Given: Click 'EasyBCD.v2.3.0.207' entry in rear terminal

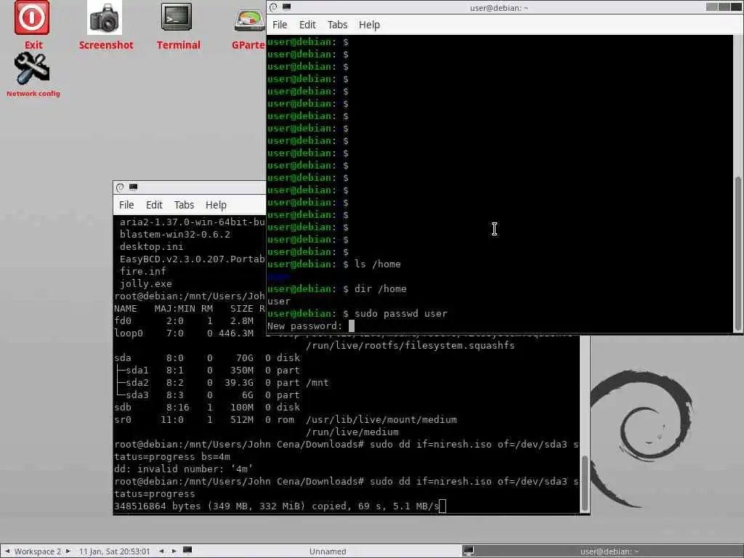Looking at the screenshot, I should [x=192, y=259].
